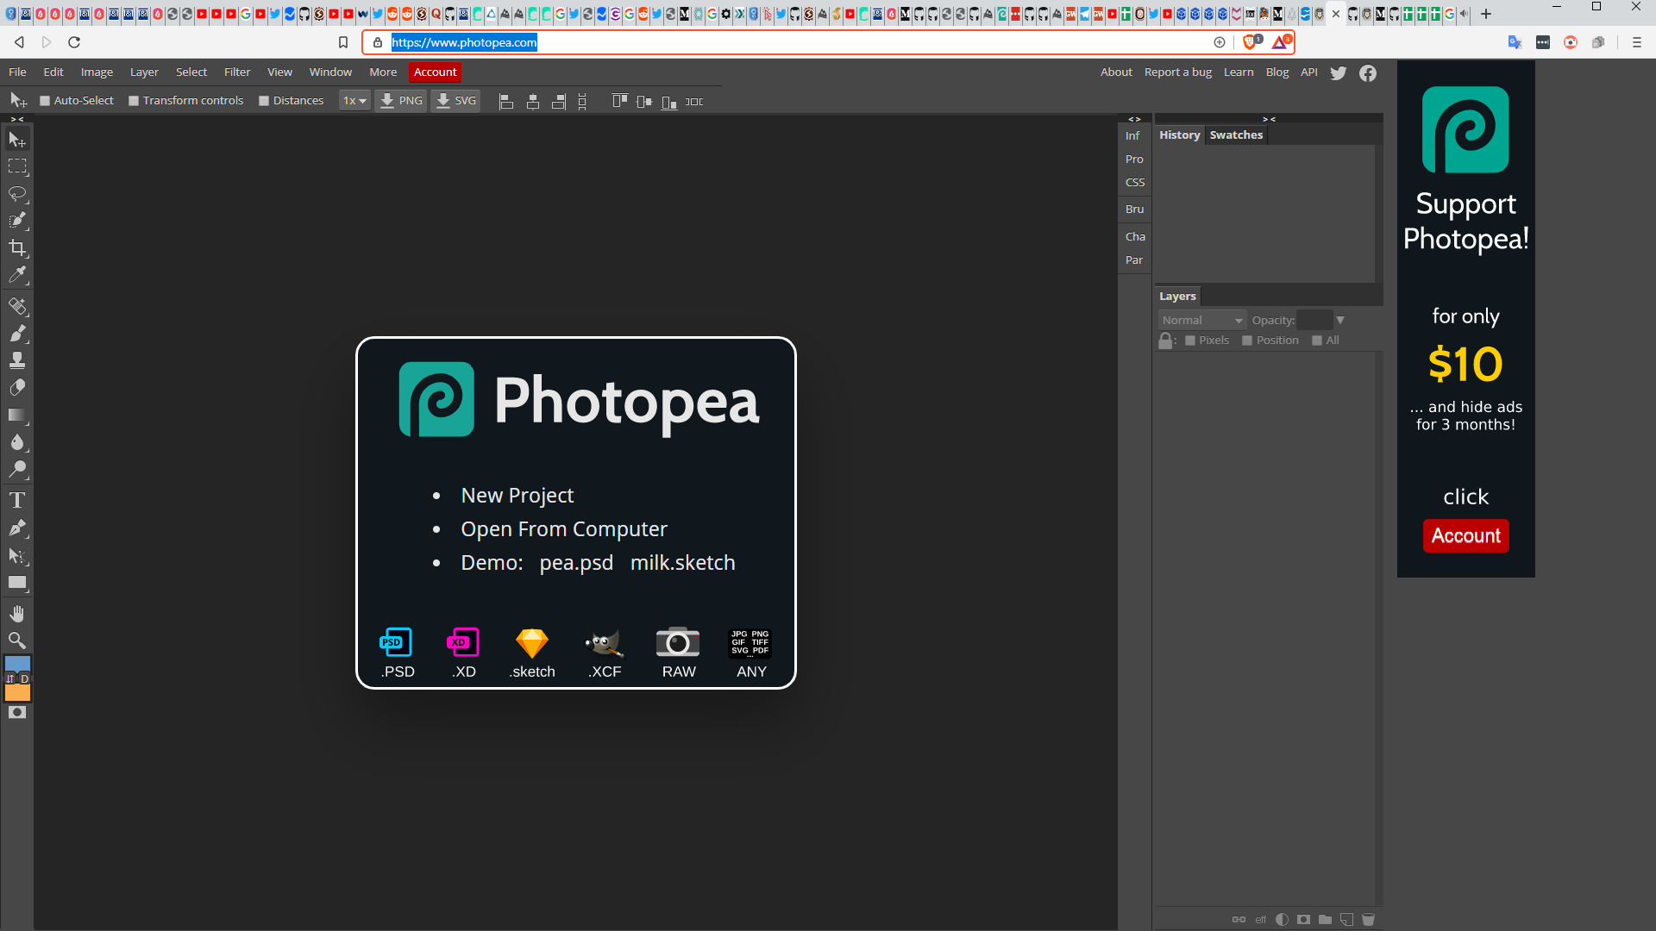
Task: Select the Hand tool
Action: coord(17,614)
